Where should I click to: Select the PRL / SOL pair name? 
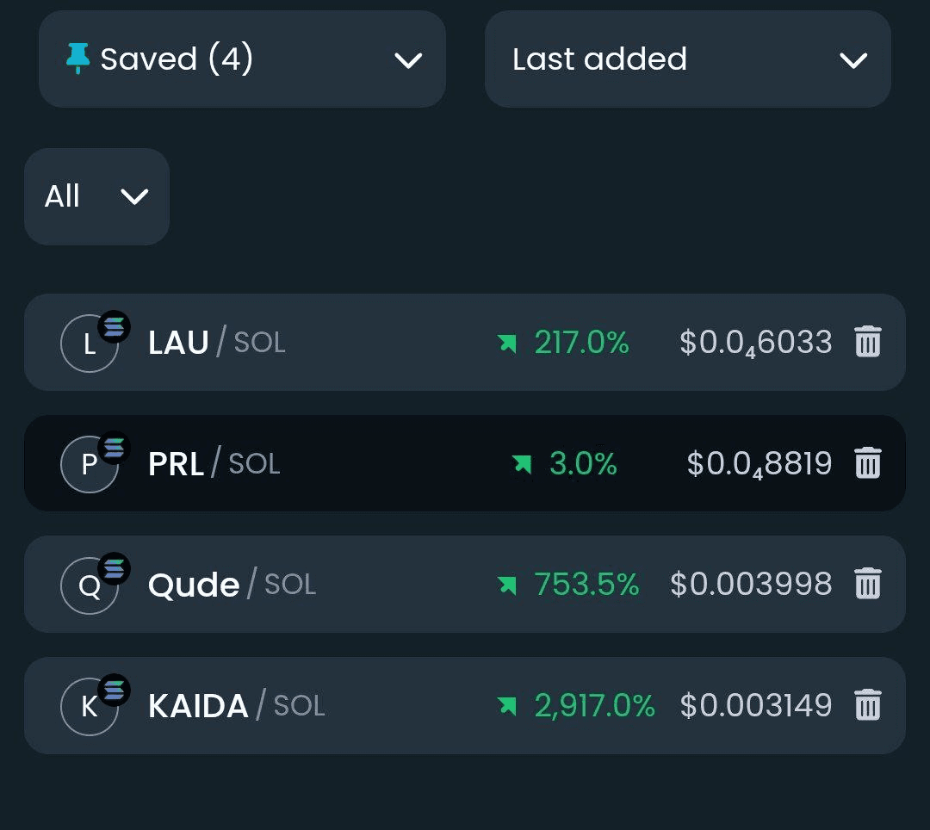[214, 464]
